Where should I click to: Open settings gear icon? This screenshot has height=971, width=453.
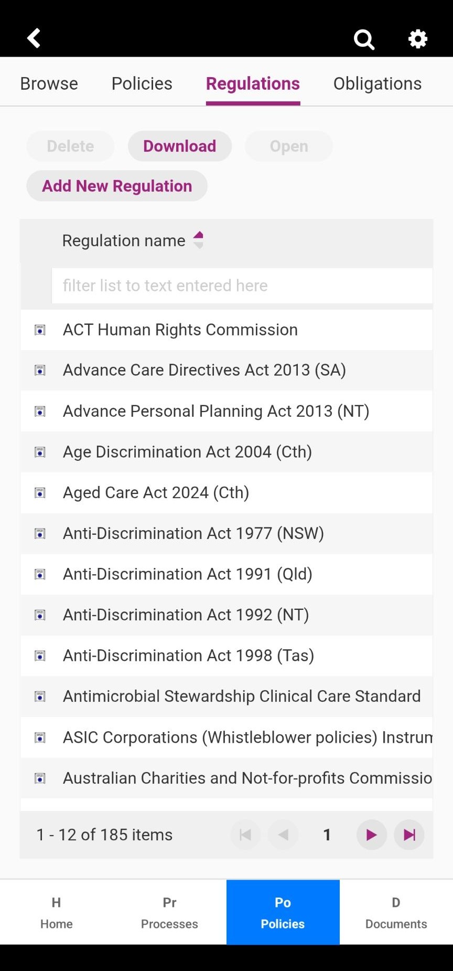click(418, 39)
